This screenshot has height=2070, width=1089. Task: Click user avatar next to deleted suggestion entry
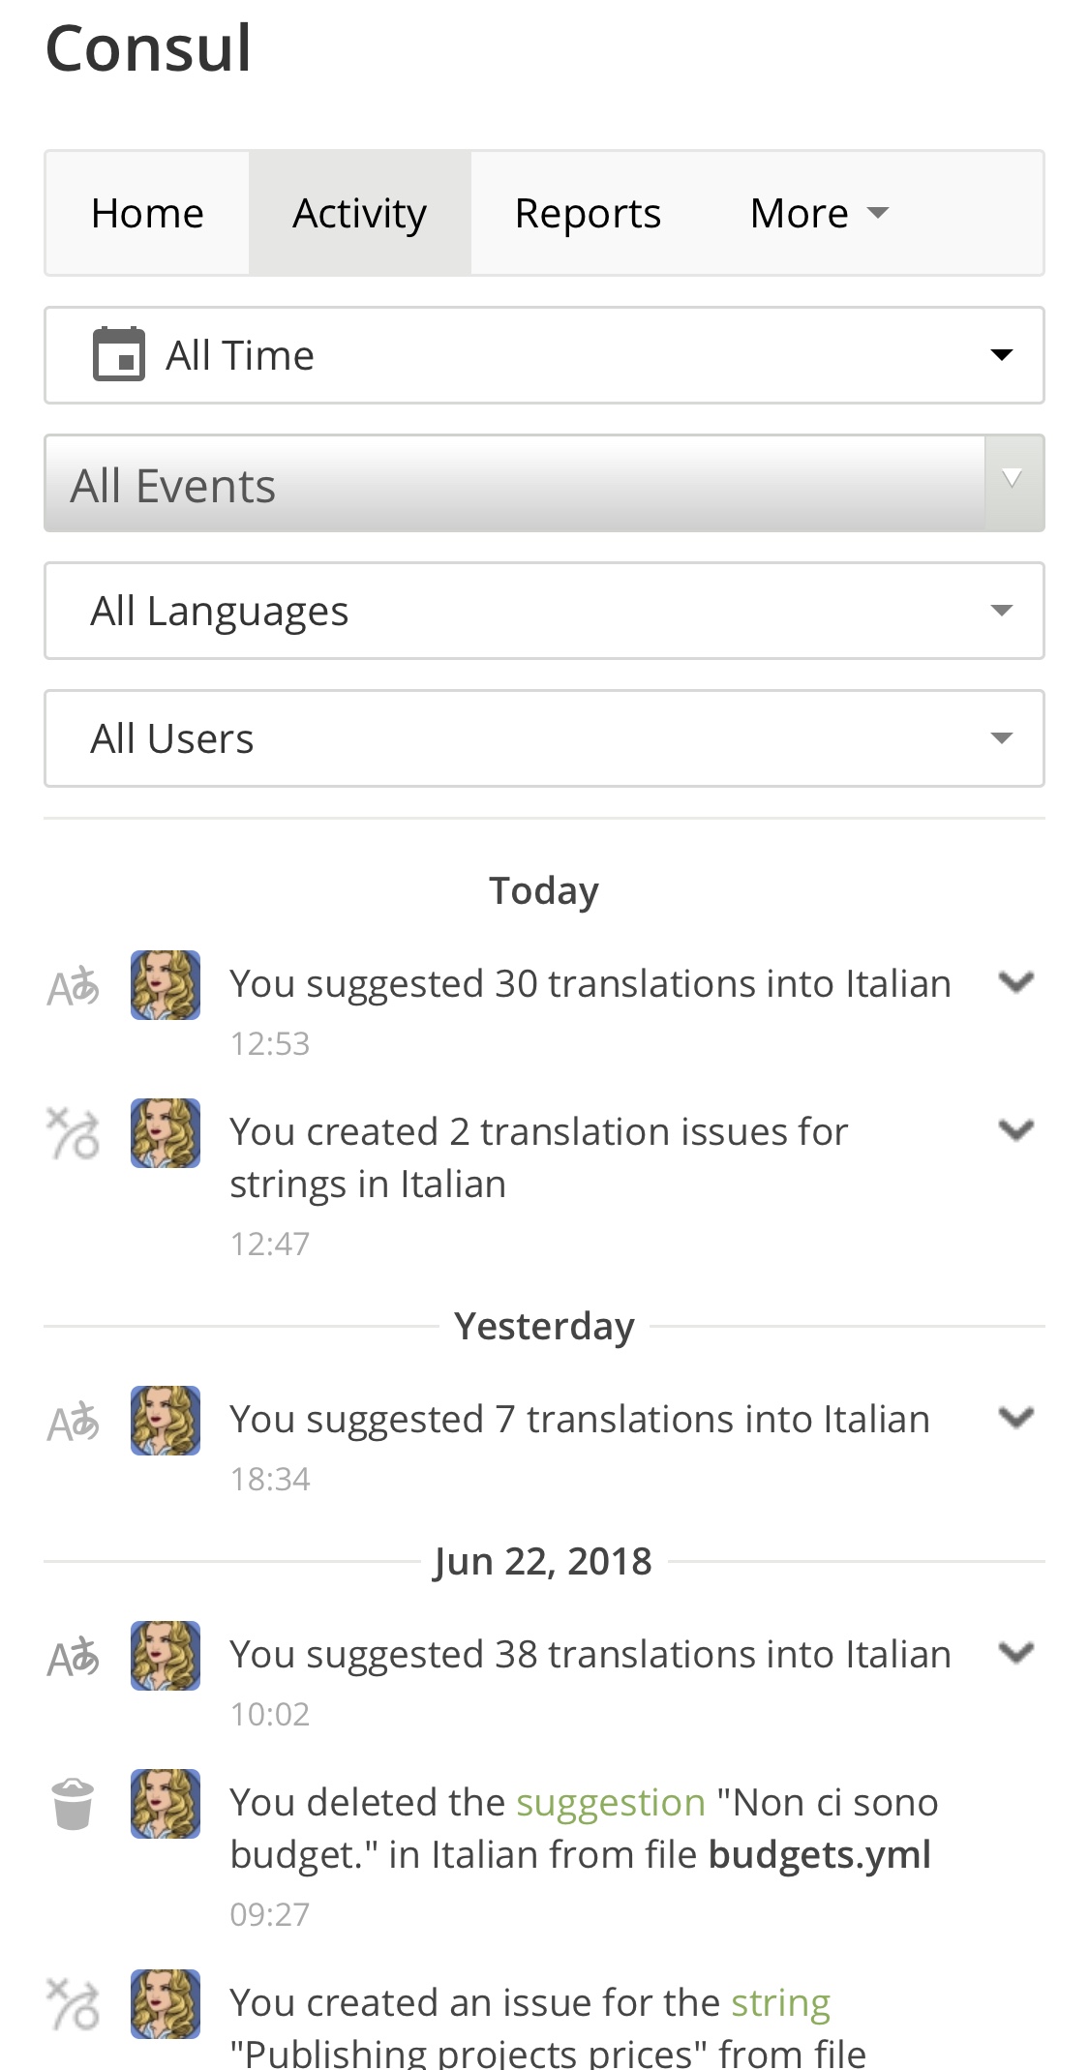click(166, 1804)
